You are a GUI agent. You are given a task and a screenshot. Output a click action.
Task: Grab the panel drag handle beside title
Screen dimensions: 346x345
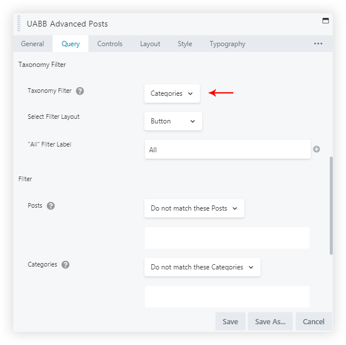(18, 24)
